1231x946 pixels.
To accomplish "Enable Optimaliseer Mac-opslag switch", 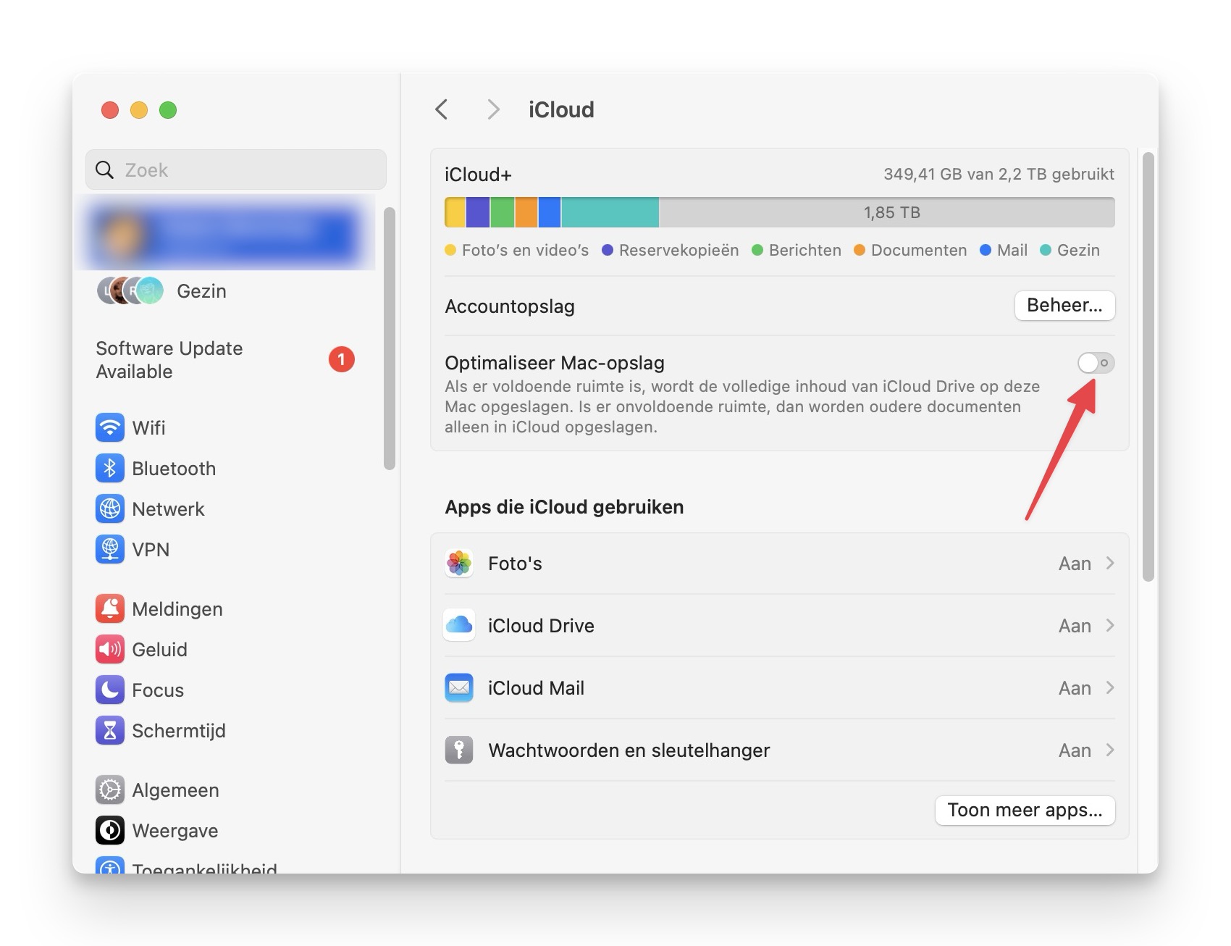I will point(1096,363).
